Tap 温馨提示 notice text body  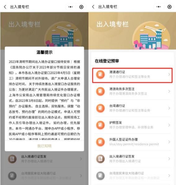point(44,100)
